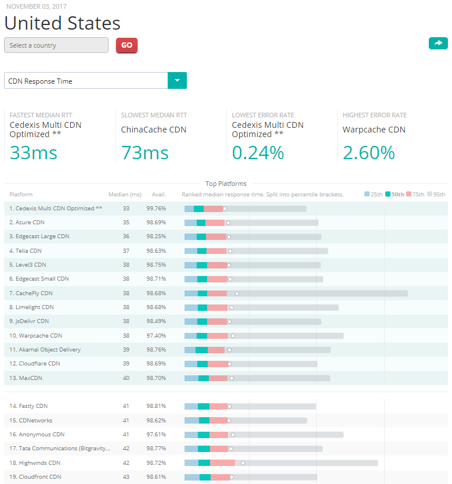Image resolution: width=452 pixels, height=484 pixels.
Task: Click the 33ms fastest median value
Action: 33,152
